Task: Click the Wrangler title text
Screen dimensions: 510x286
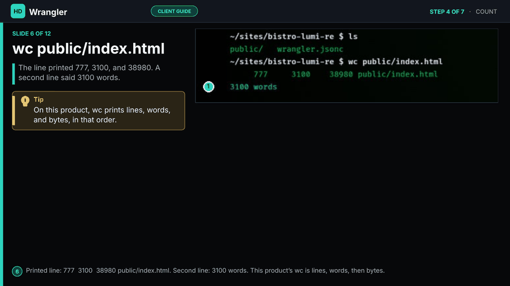Action: click(x=48, y=12)
